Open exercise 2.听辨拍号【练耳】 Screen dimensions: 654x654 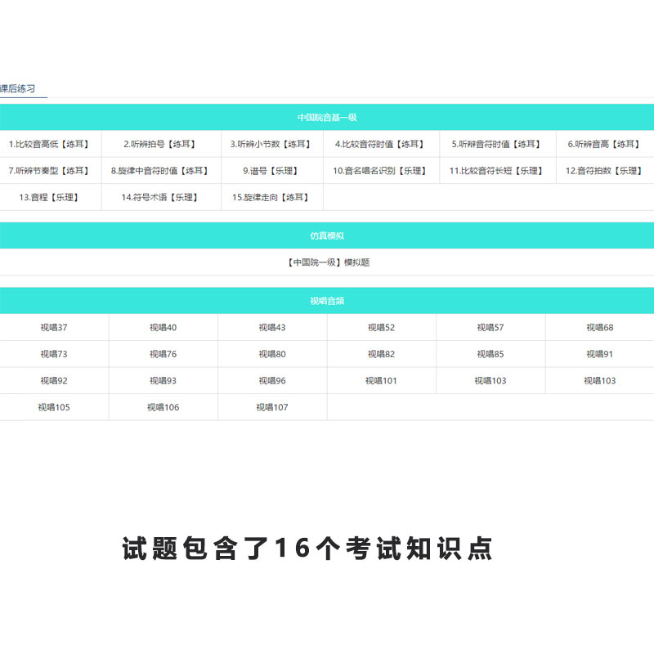click(x=159, y=144)
